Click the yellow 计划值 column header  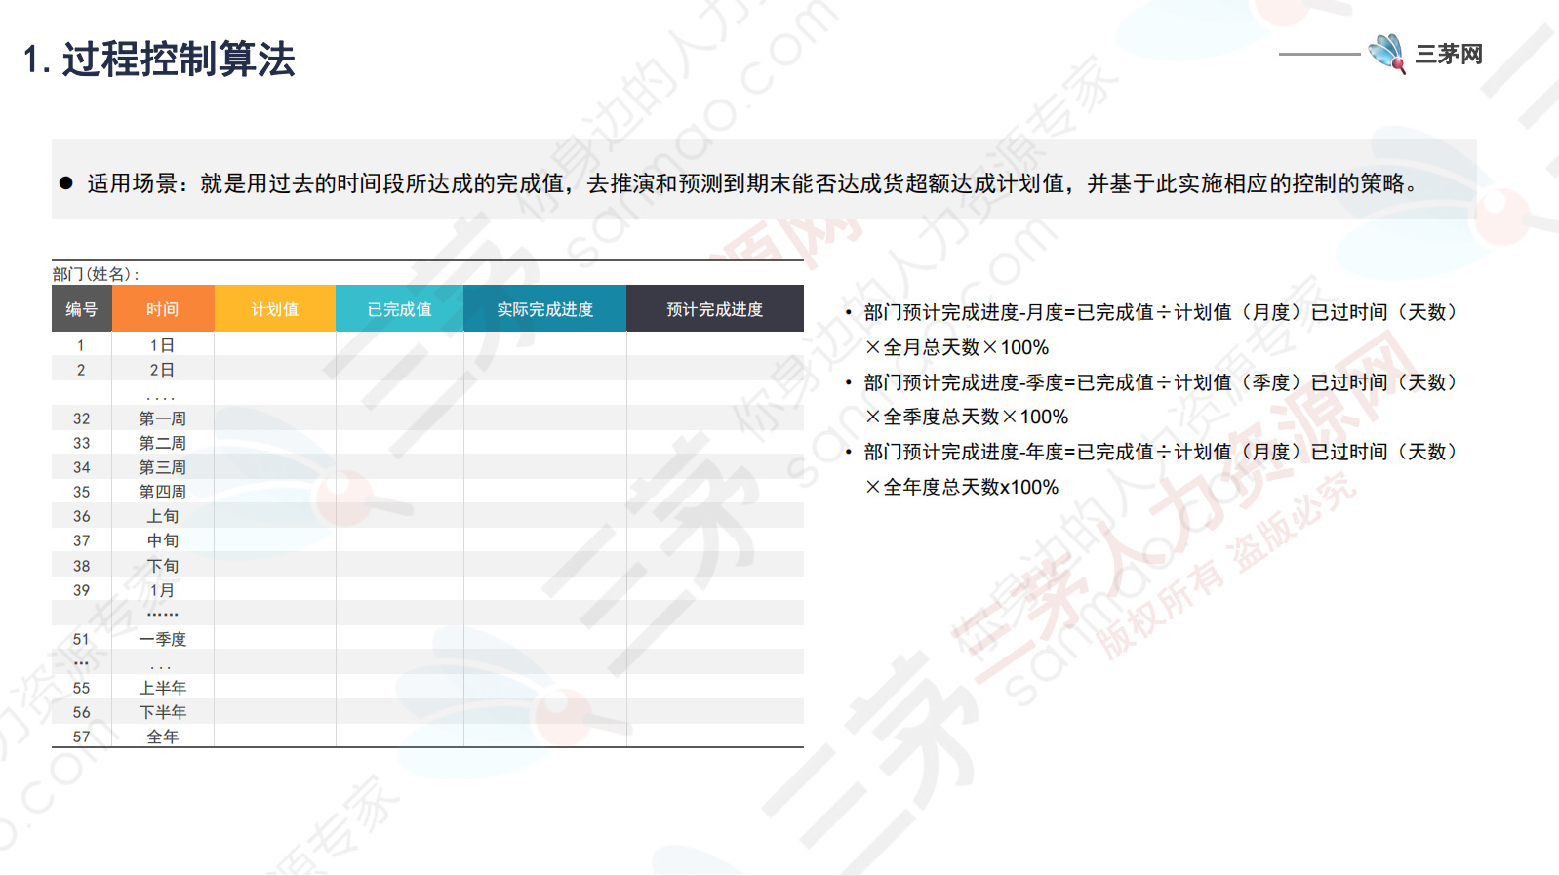[274, 309]
